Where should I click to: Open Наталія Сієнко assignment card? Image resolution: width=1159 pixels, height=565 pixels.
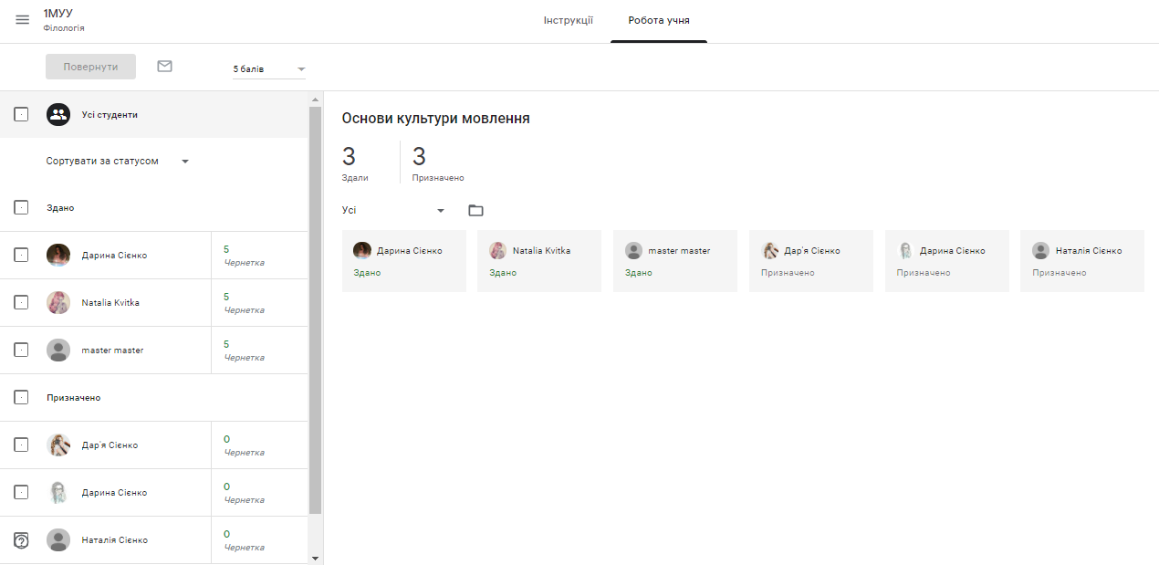1082,261
